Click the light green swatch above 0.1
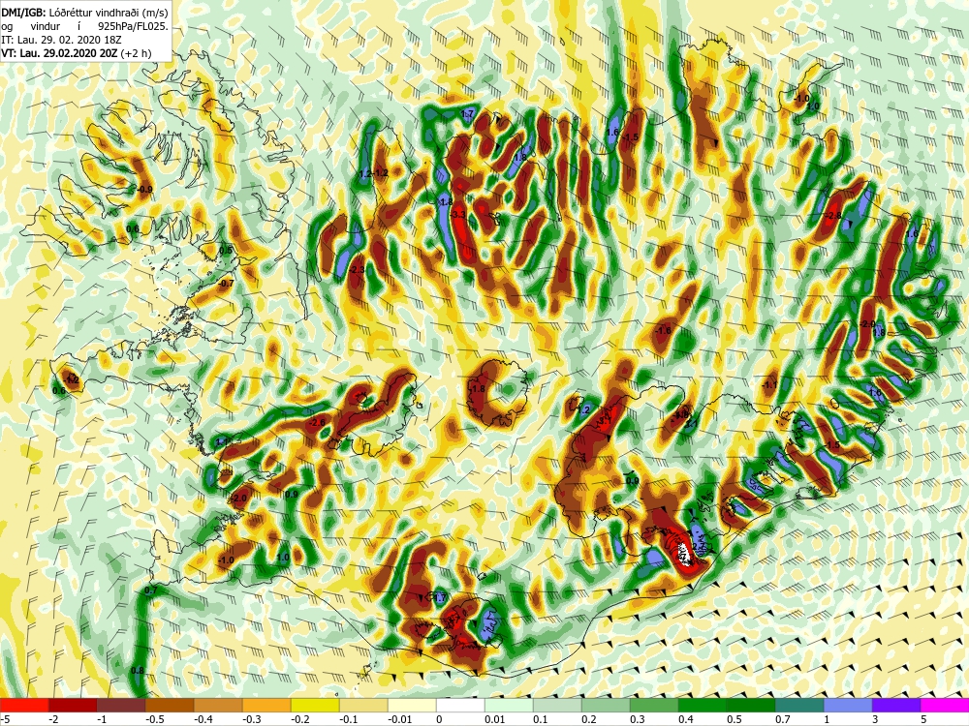This screenshot has width=969, height=726. [x=557, y=705]
